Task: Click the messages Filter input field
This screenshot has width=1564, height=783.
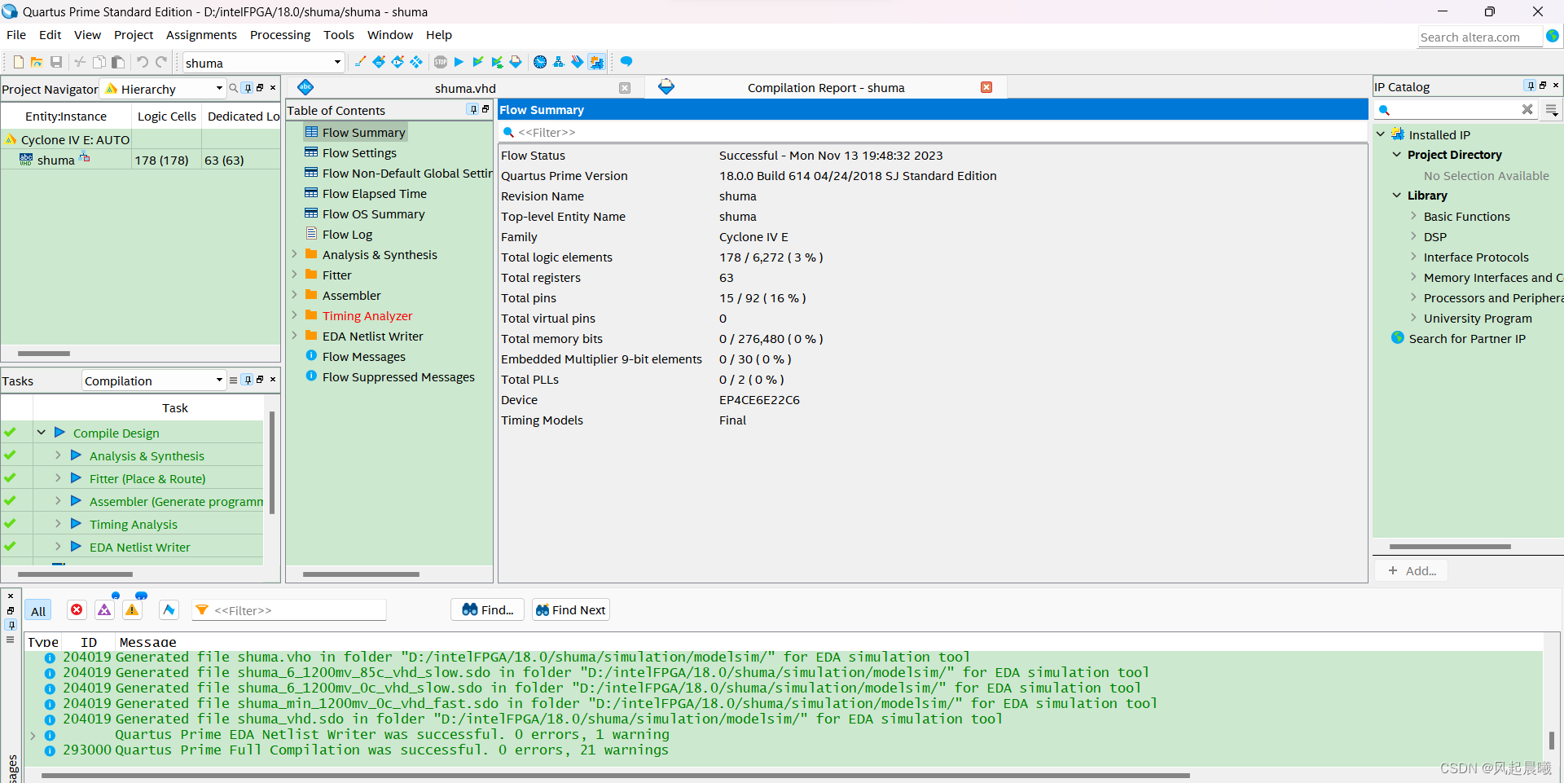Action: [289, 609]
